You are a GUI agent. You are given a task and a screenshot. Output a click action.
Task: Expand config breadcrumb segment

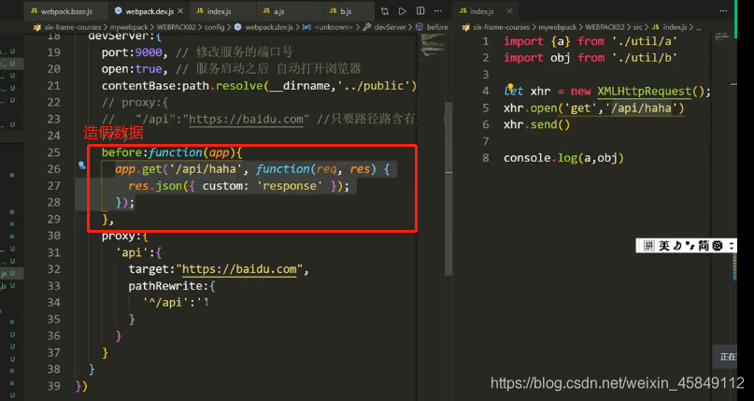[215, 27]
